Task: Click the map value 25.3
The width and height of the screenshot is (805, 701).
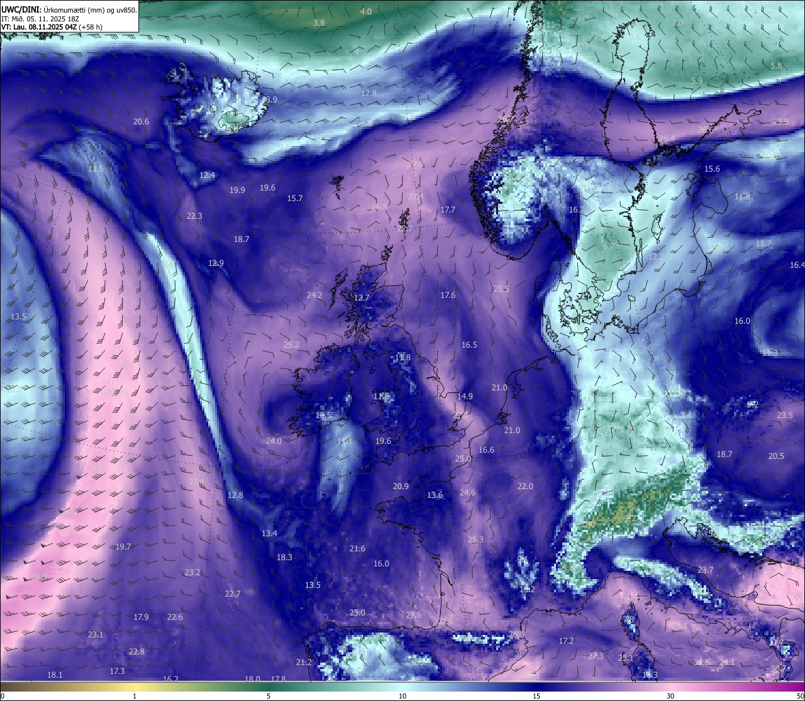Action: pos(475,540)
